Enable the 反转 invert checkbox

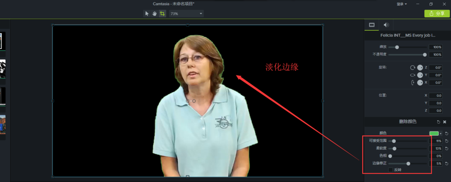point(390,170)
